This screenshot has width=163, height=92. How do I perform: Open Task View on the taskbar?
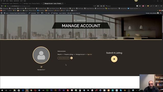point(10,90)
